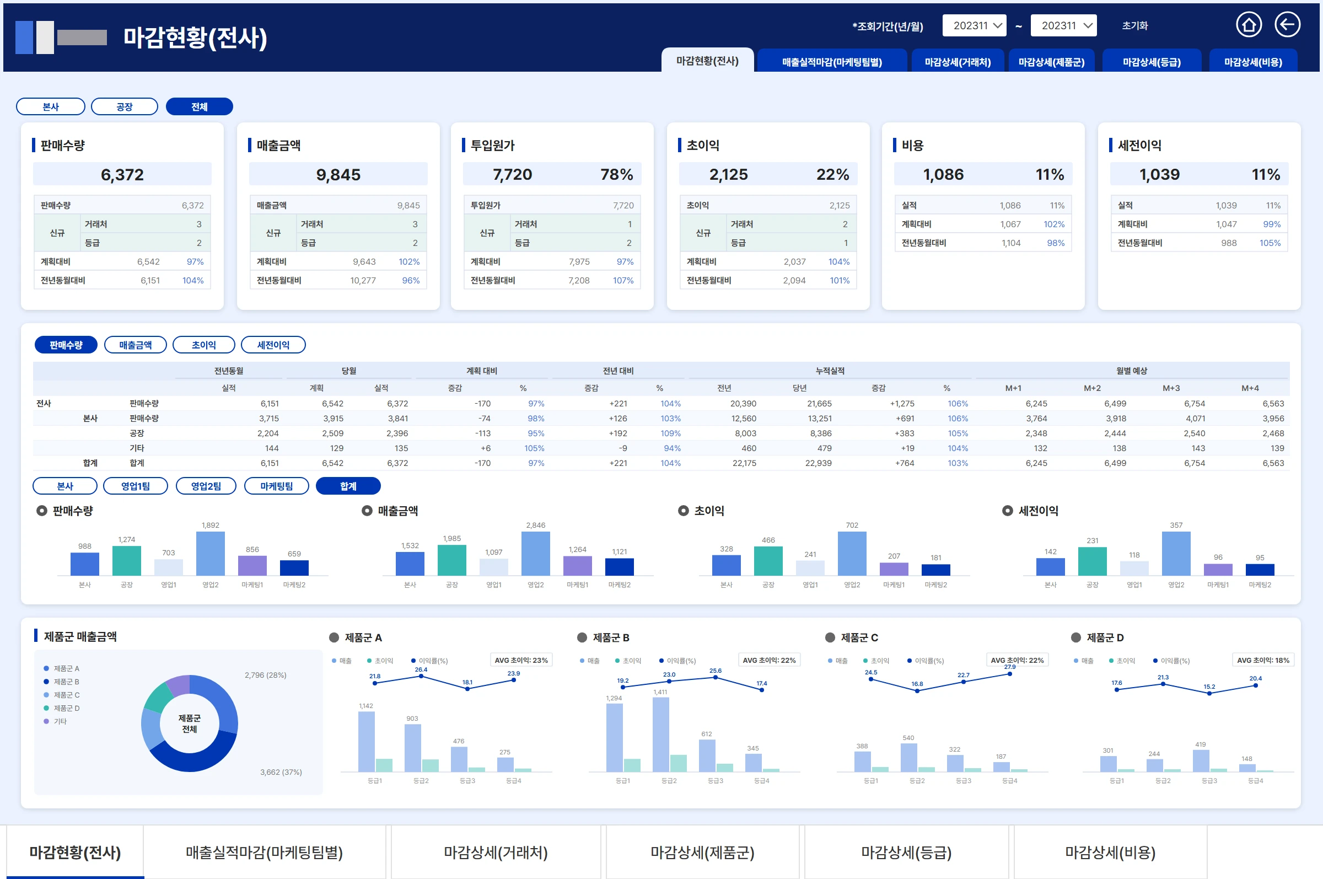Click the gray circle icon beside 제품군 A

click(334, 637)
